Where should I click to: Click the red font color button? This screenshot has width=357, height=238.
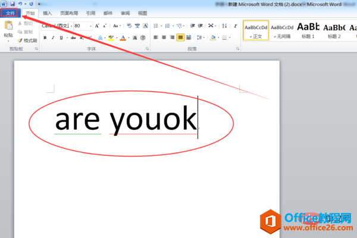(123, 38)
